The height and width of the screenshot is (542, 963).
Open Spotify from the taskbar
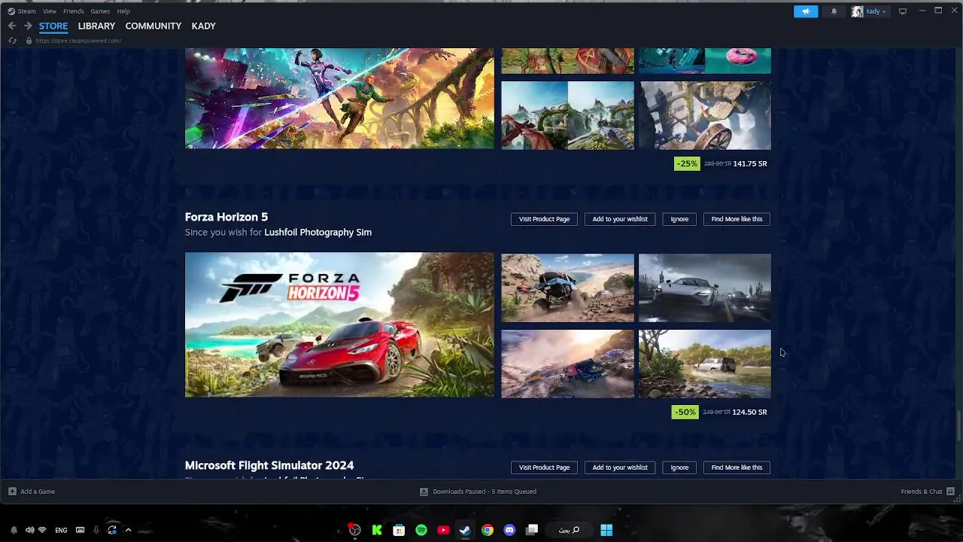point(421,530)
